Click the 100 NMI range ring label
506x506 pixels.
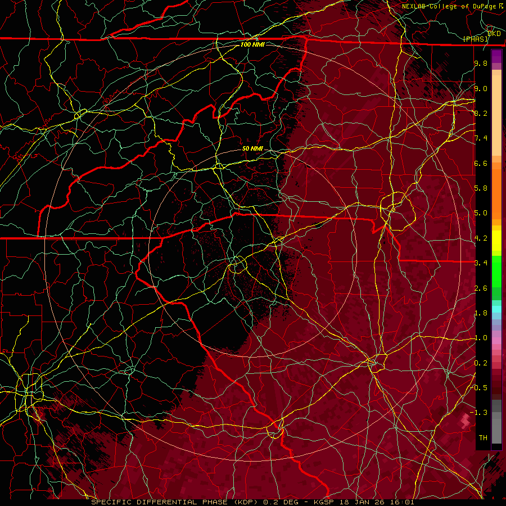point(252,44)
